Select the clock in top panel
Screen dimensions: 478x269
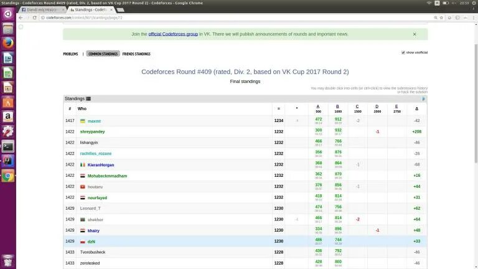click(x=464, y=2)
